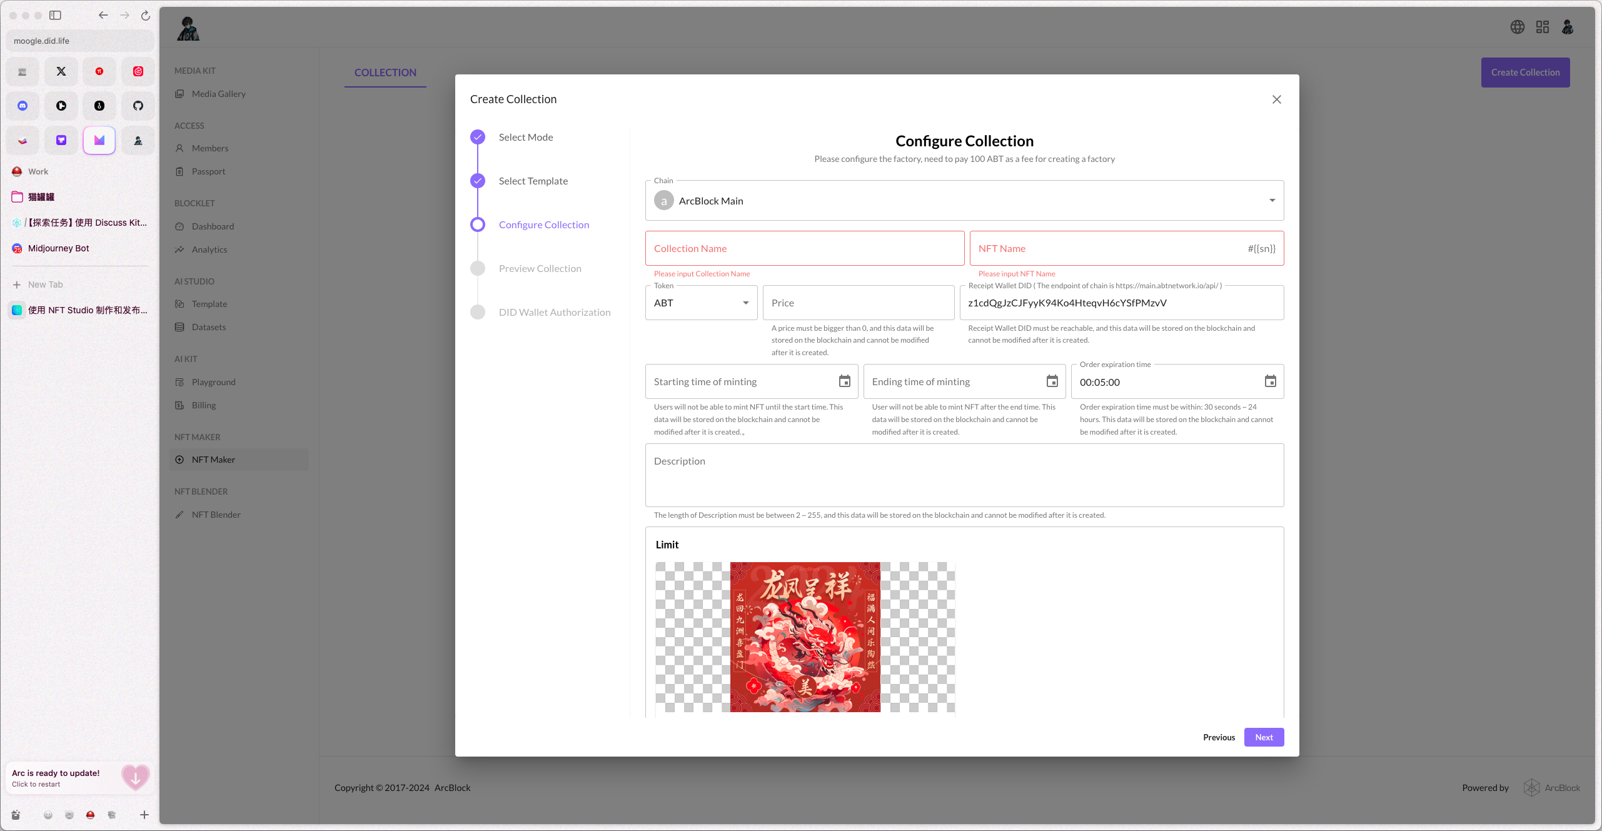Open the pinned X (Twitter) favorite icon
The image size is (1602, 831).
click(61, 71)
